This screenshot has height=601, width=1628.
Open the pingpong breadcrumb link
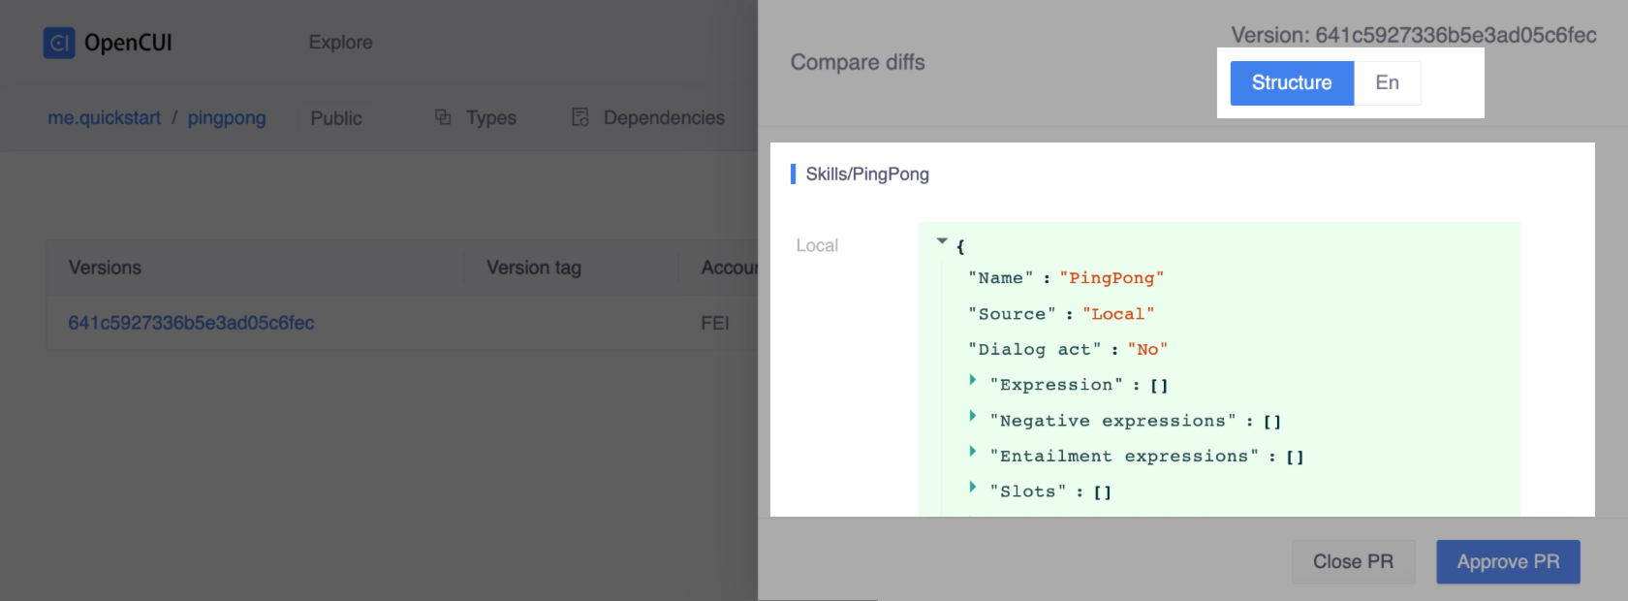click(227, 118)
